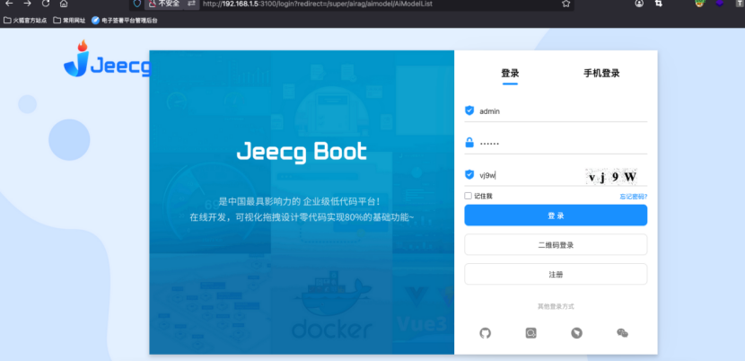Log in using the WeChat icon
This screenshot has height=361, width=745.
622,333
